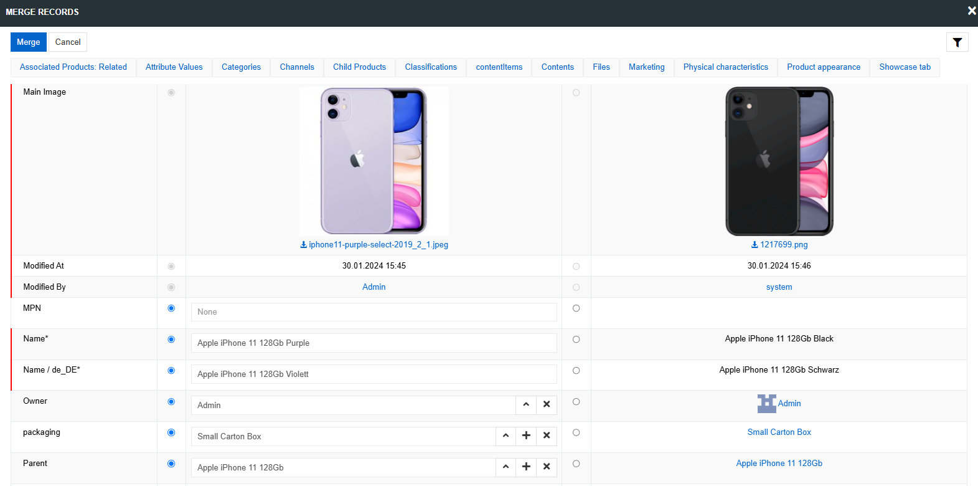The image size is (978, 486).
Task: Click the timestamp '30.01.2024 15:45'
Action: tap(374, 266)
